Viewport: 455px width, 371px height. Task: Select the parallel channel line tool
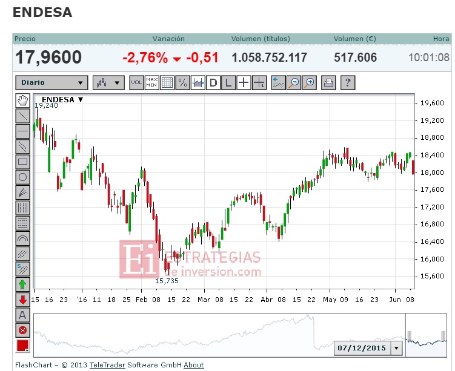pyautogui.click(x=22, y=146)
